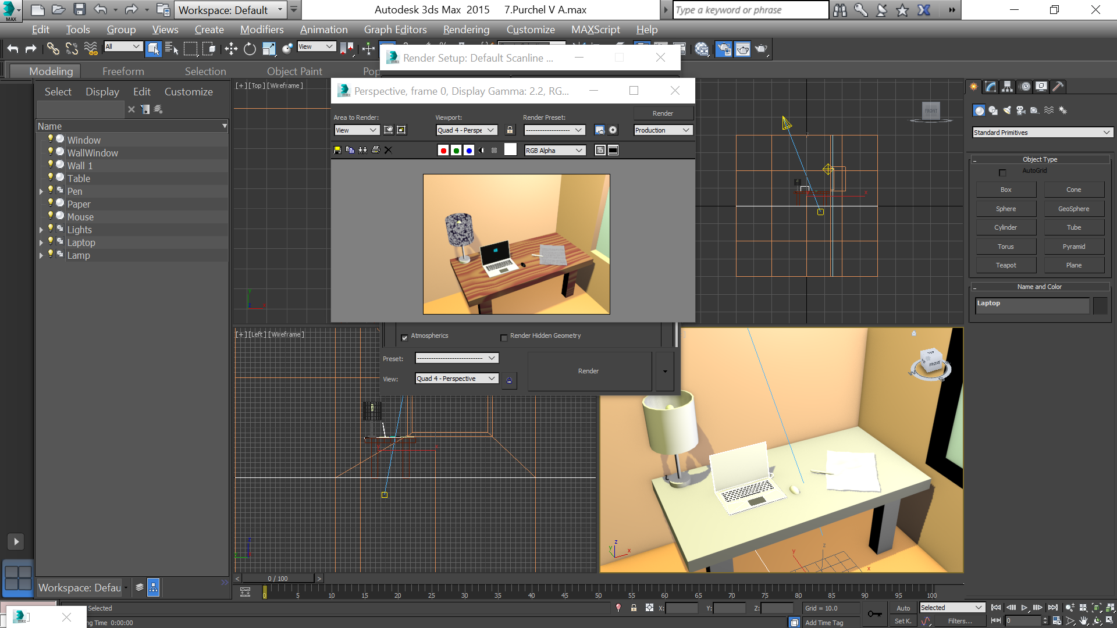The height and width of the screenshot is (628, 1117).
Task: Open the Modifiers menu
Action: (262, 30)
